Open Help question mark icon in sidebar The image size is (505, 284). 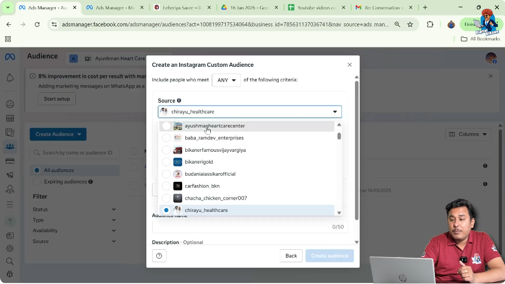pos(10,221)
